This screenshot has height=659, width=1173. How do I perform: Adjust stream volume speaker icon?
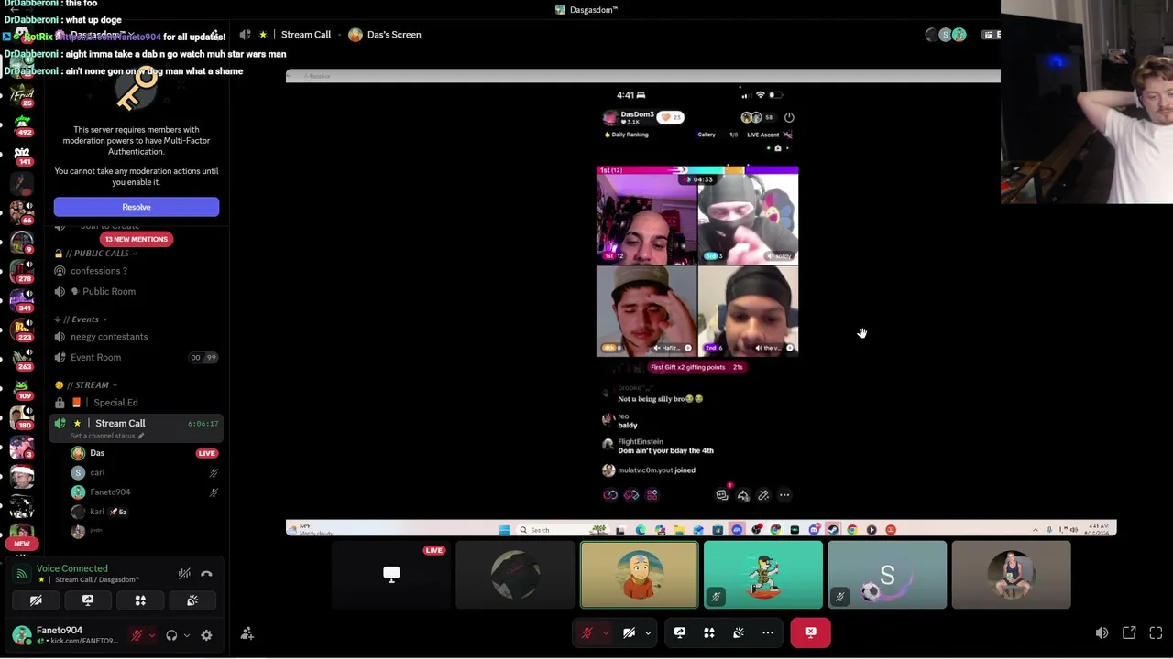click(x=1102, y=632)
